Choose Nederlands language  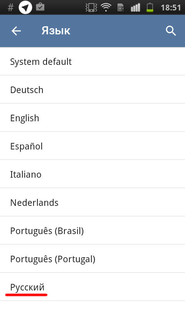pos(92,202)
